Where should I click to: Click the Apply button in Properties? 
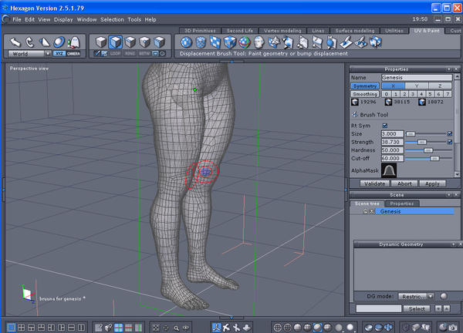point(431,184)
